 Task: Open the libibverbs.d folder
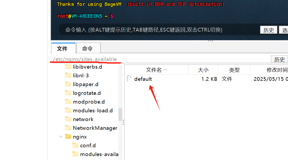[87, 67]
